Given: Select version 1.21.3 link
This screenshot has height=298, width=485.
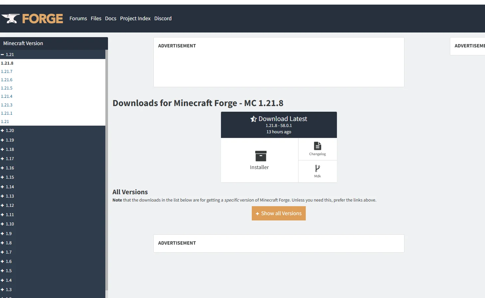Looking at the screenshot, I should click(7, 105).
